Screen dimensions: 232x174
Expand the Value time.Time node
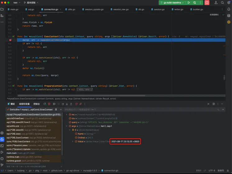tap(73, 141)
